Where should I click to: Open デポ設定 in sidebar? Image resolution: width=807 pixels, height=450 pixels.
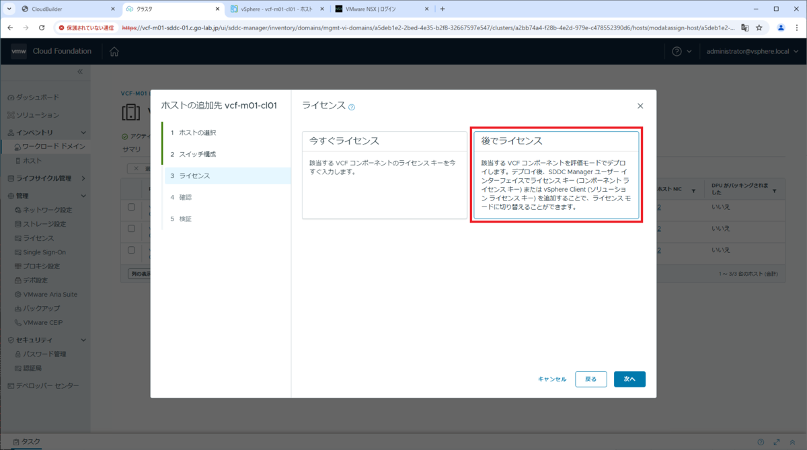point(36,280)
